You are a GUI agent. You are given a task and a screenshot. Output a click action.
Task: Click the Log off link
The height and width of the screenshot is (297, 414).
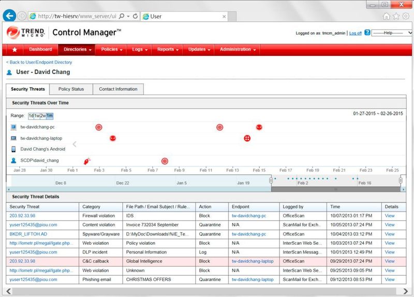(x=356, y=33)
